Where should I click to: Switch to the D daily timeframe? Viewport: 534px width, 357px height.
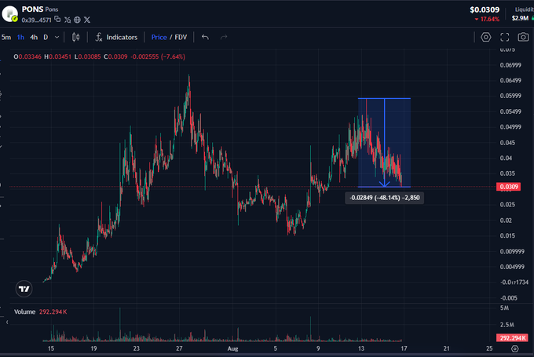point(46,37)
